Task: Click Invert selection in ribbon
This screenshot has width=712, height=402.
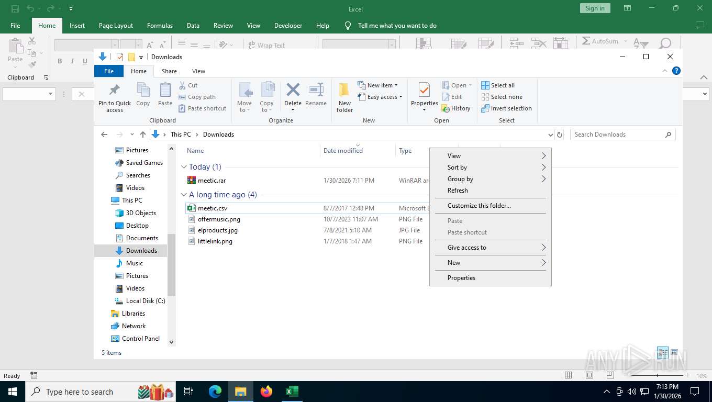Action: [506, 108]
